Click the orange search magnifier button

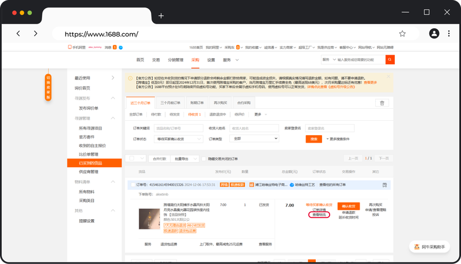tap(390, 60)
